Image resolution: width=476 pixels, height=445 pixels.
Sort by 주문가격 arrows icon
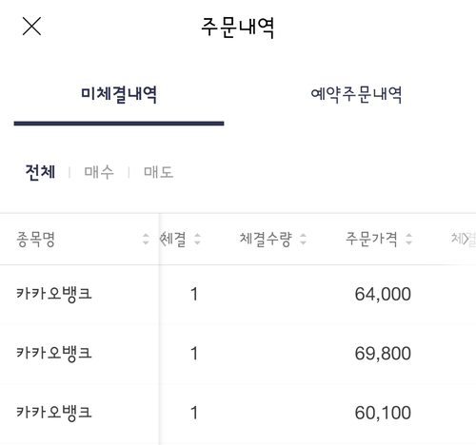pyautogui.click(x=409, y=239)
